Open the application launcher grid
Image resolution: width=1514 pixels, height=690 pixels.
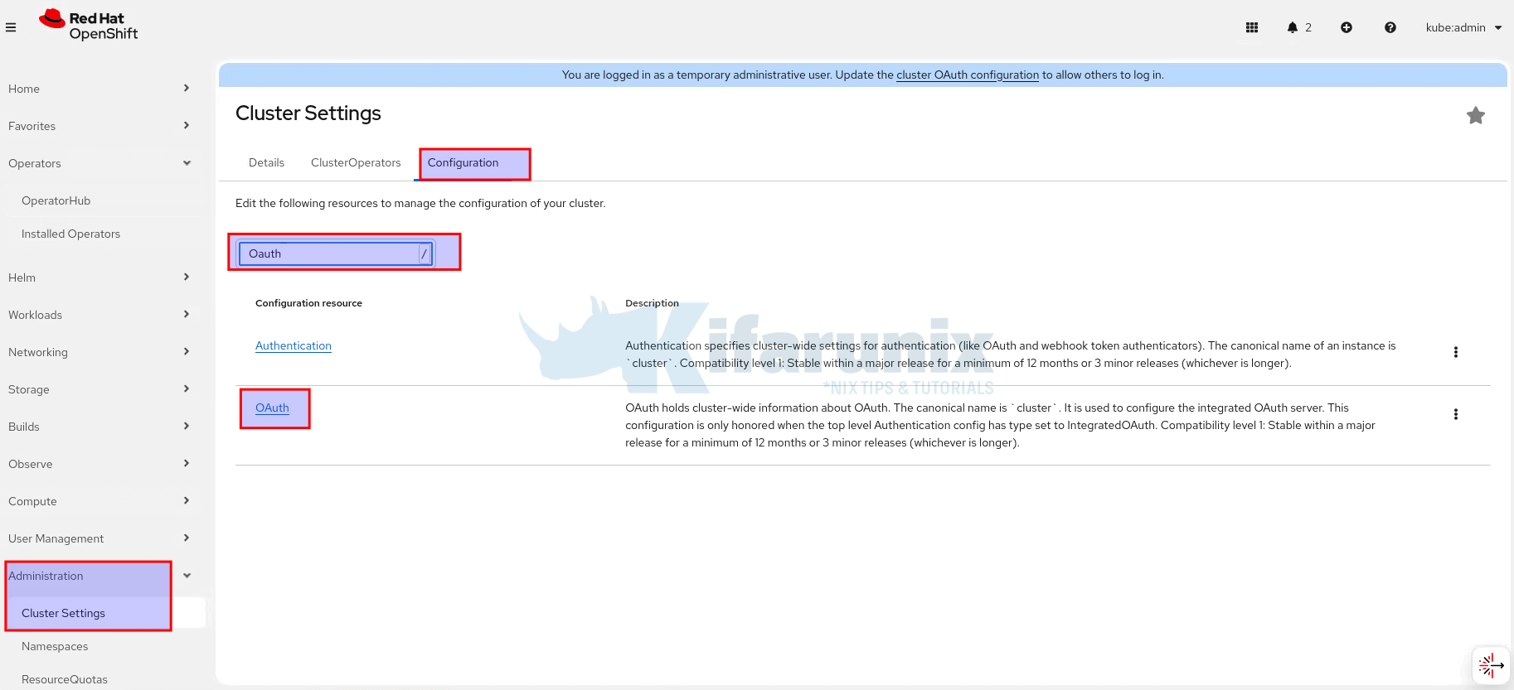click(x=1252, y=27)
